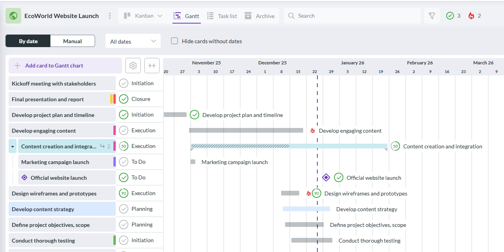Collapse the Content creation and integration subtree

pyautogui.click(x=12, y=146)
